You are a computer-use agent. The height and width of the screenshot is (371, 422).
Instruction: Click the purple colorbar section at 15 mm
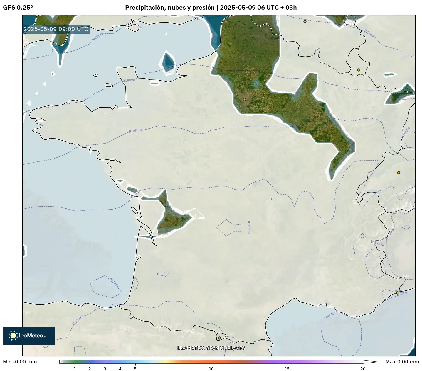tap(287, 362)
